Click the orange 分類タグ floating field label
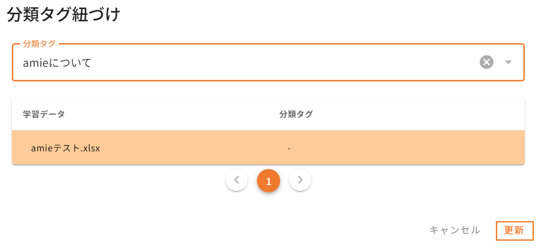 coord(39,44)
